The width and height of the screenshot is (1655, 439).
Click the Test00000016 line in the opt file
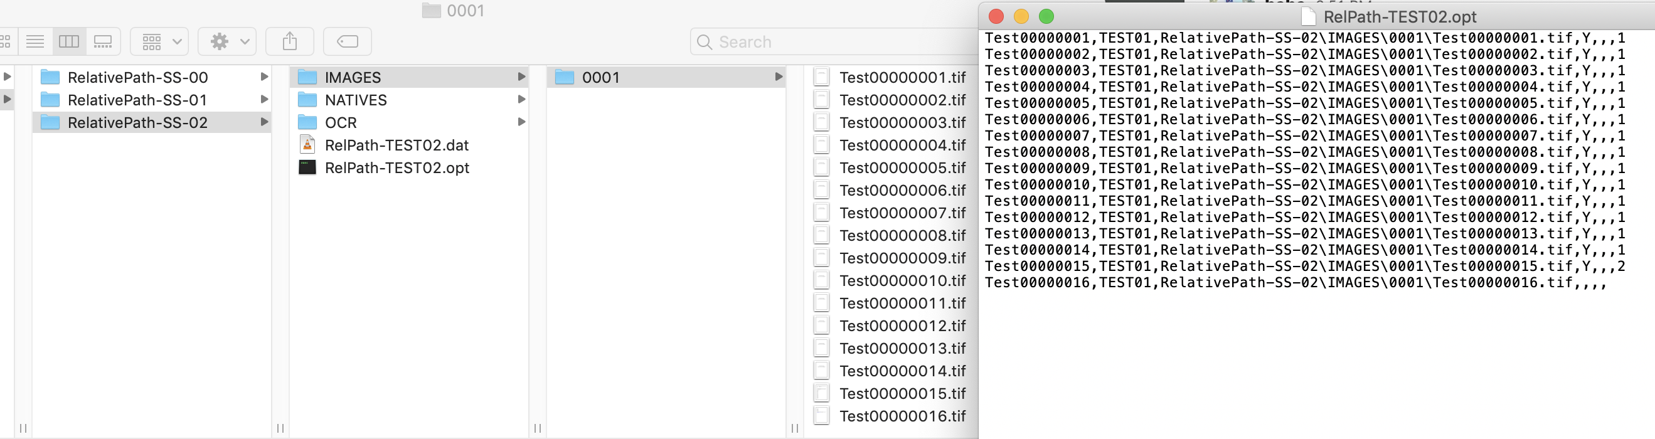[1296, 282]
